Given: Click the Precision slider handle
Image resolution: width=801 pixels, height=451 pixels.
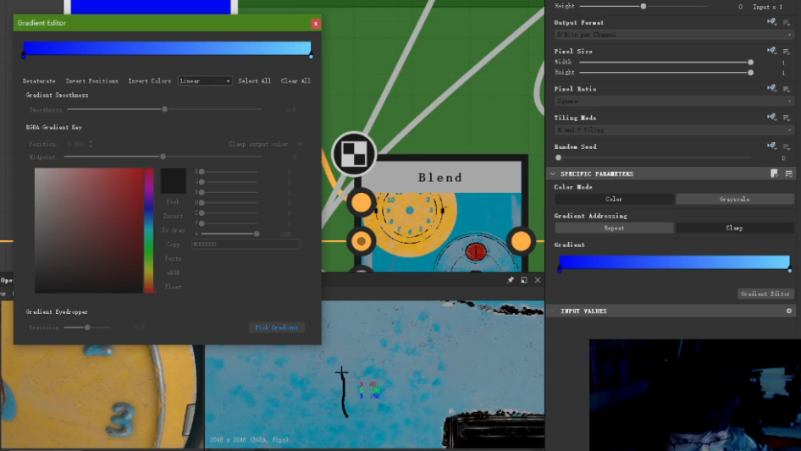Looking at the screenshot, I should (87, 327).
